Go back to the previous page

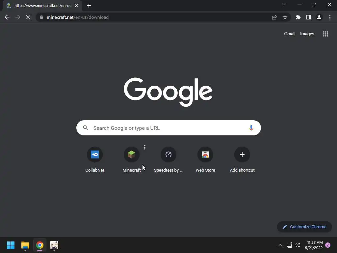(7, 17)
